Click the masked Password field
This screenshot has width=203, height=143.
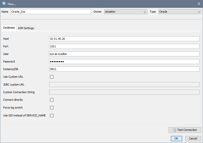tap(124, 62)
